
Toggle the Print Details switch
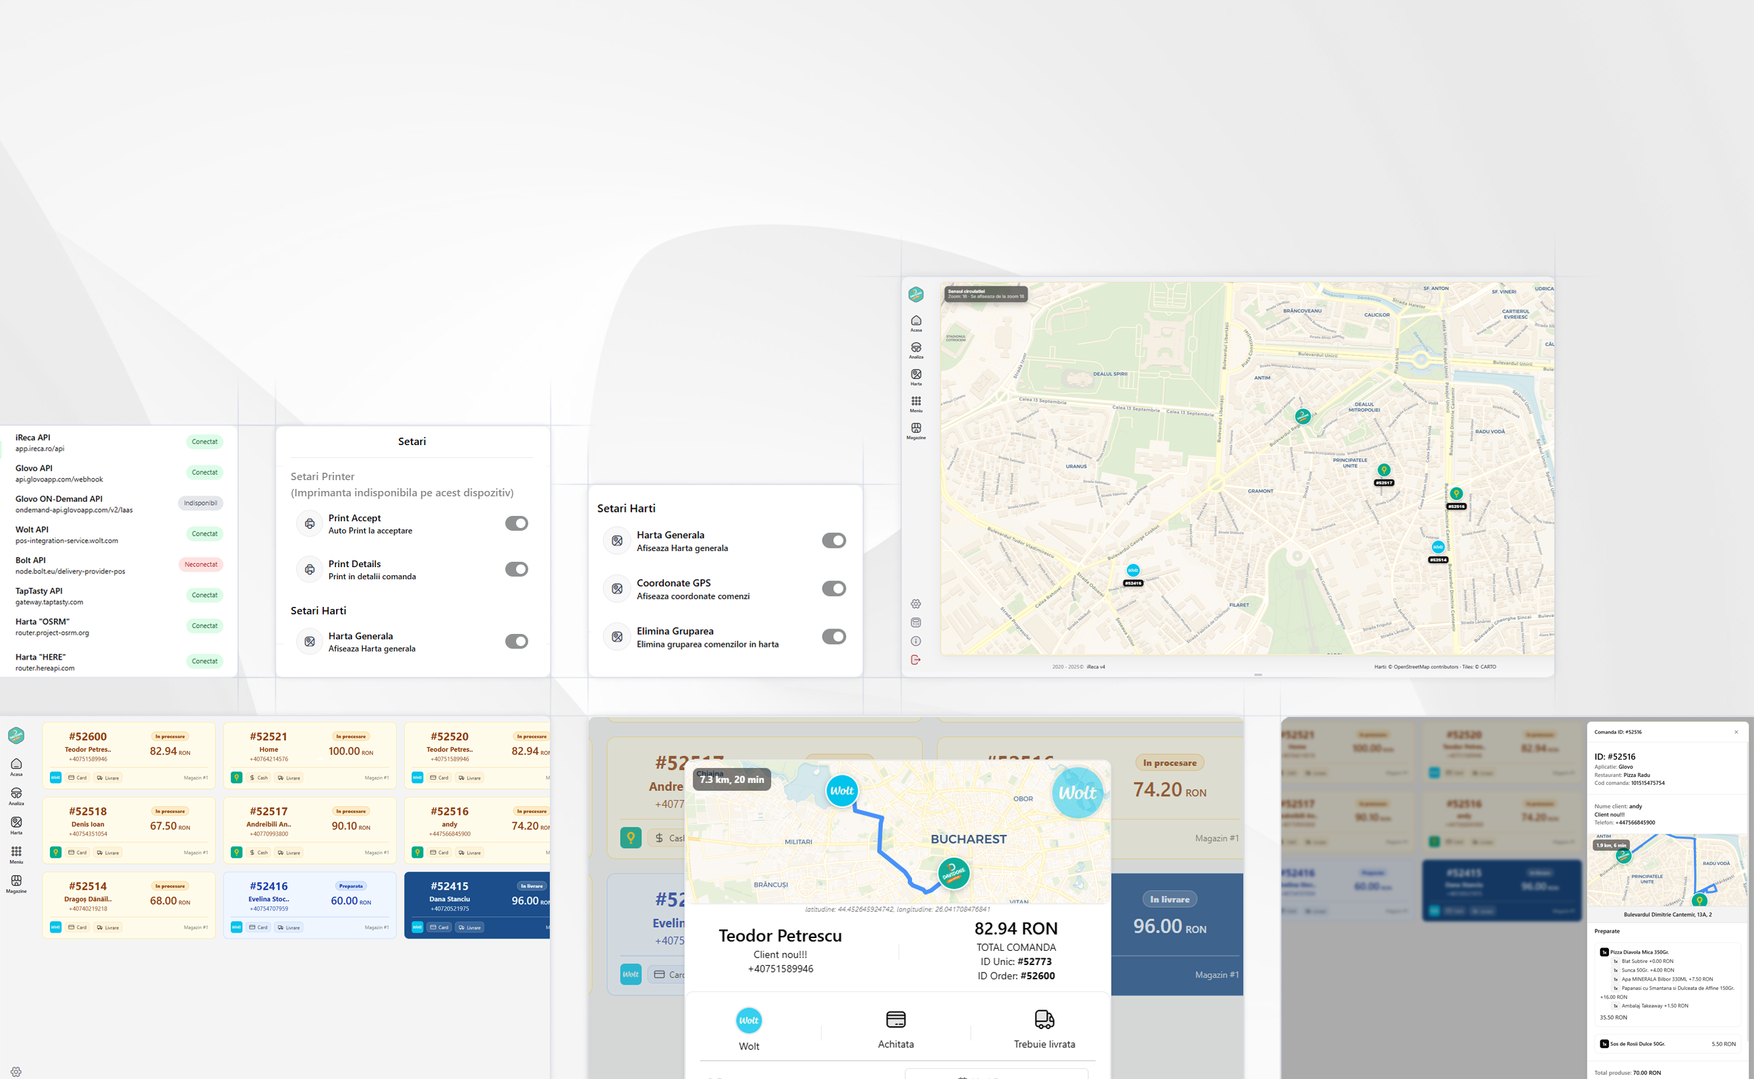pos(516,568)
